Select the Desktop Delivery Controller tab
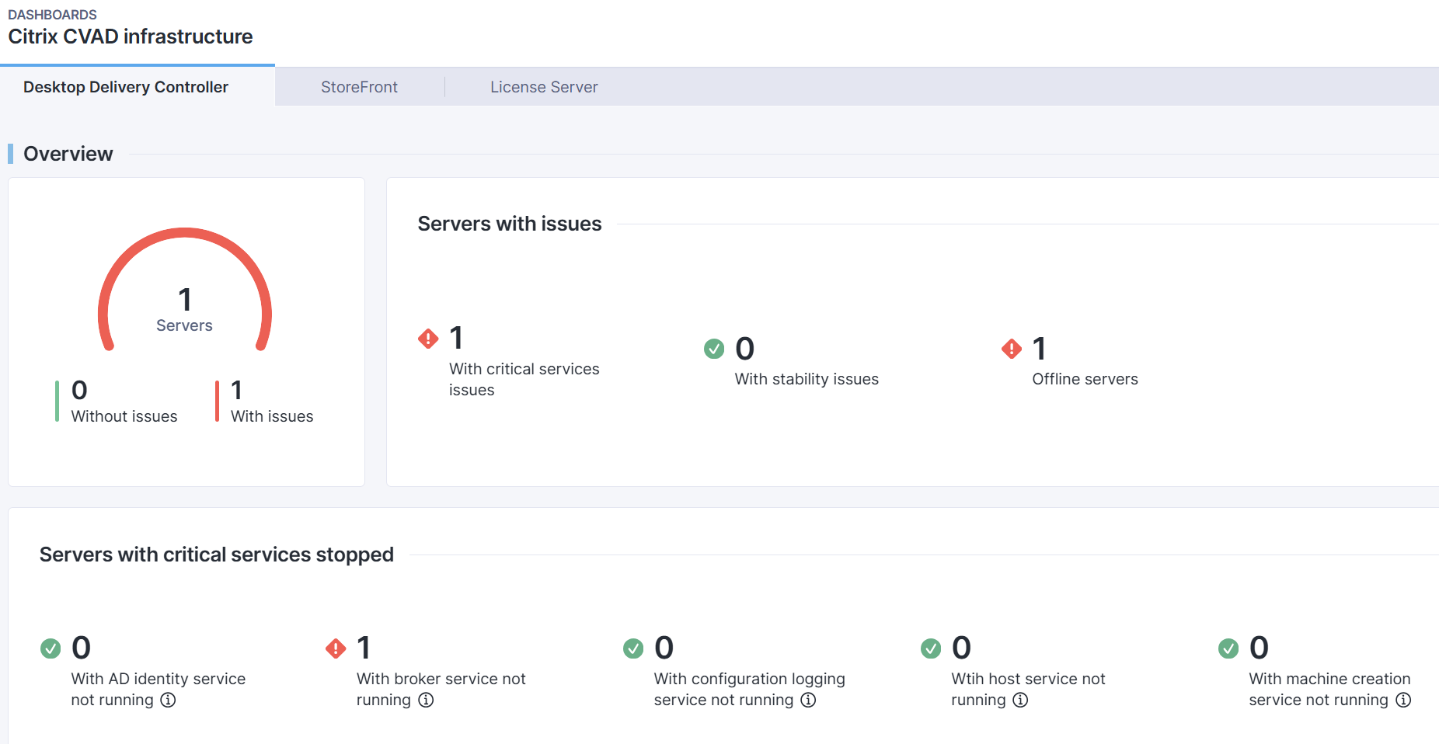 [126, 87]
